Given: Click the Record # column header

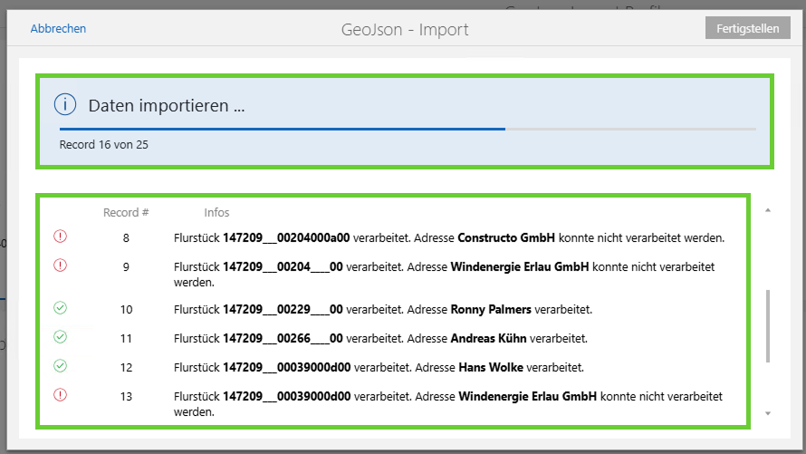Looking at the screenshot, I should [x=126, y=213].
